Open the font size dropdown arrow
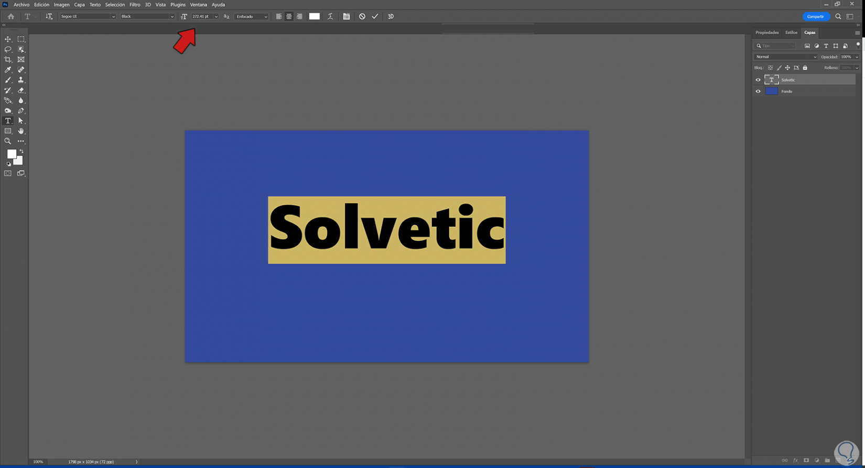Image resolution: width=865 pixels, height=468 pixels. pyautogui.click(x=216, y=16)
